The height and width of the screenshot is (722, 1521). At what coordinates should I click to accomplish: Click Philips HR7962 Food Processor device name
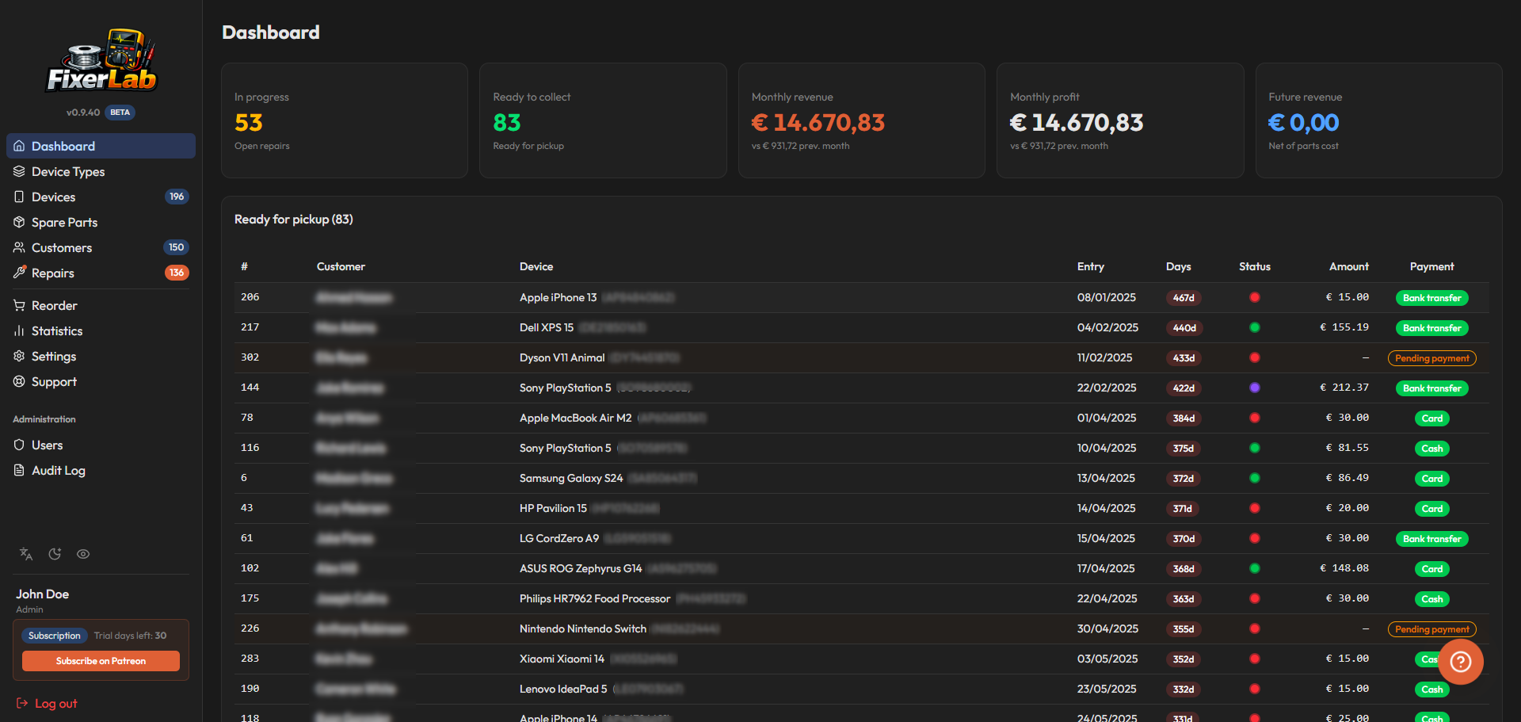(x=595, y=598)
